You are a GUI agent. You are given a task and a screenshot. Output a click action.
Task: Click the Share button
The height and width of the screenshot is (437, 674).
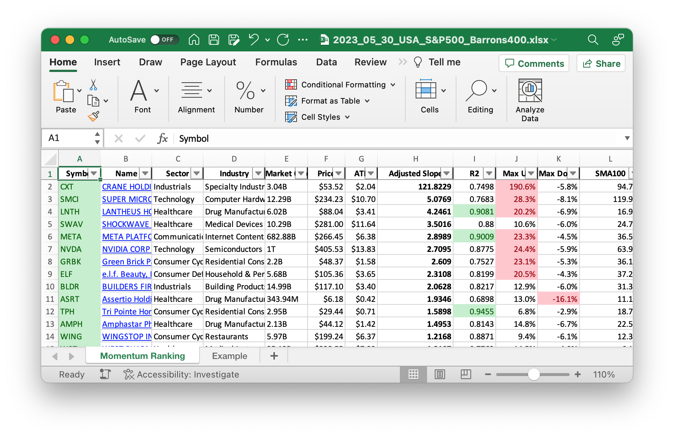click(x=601, y=64)
